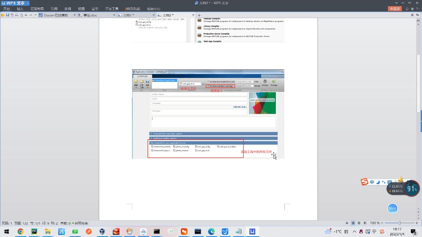This screenshot has width=422, height=237.
Task: Close the 文档1 tab
Action: point(154,15)
